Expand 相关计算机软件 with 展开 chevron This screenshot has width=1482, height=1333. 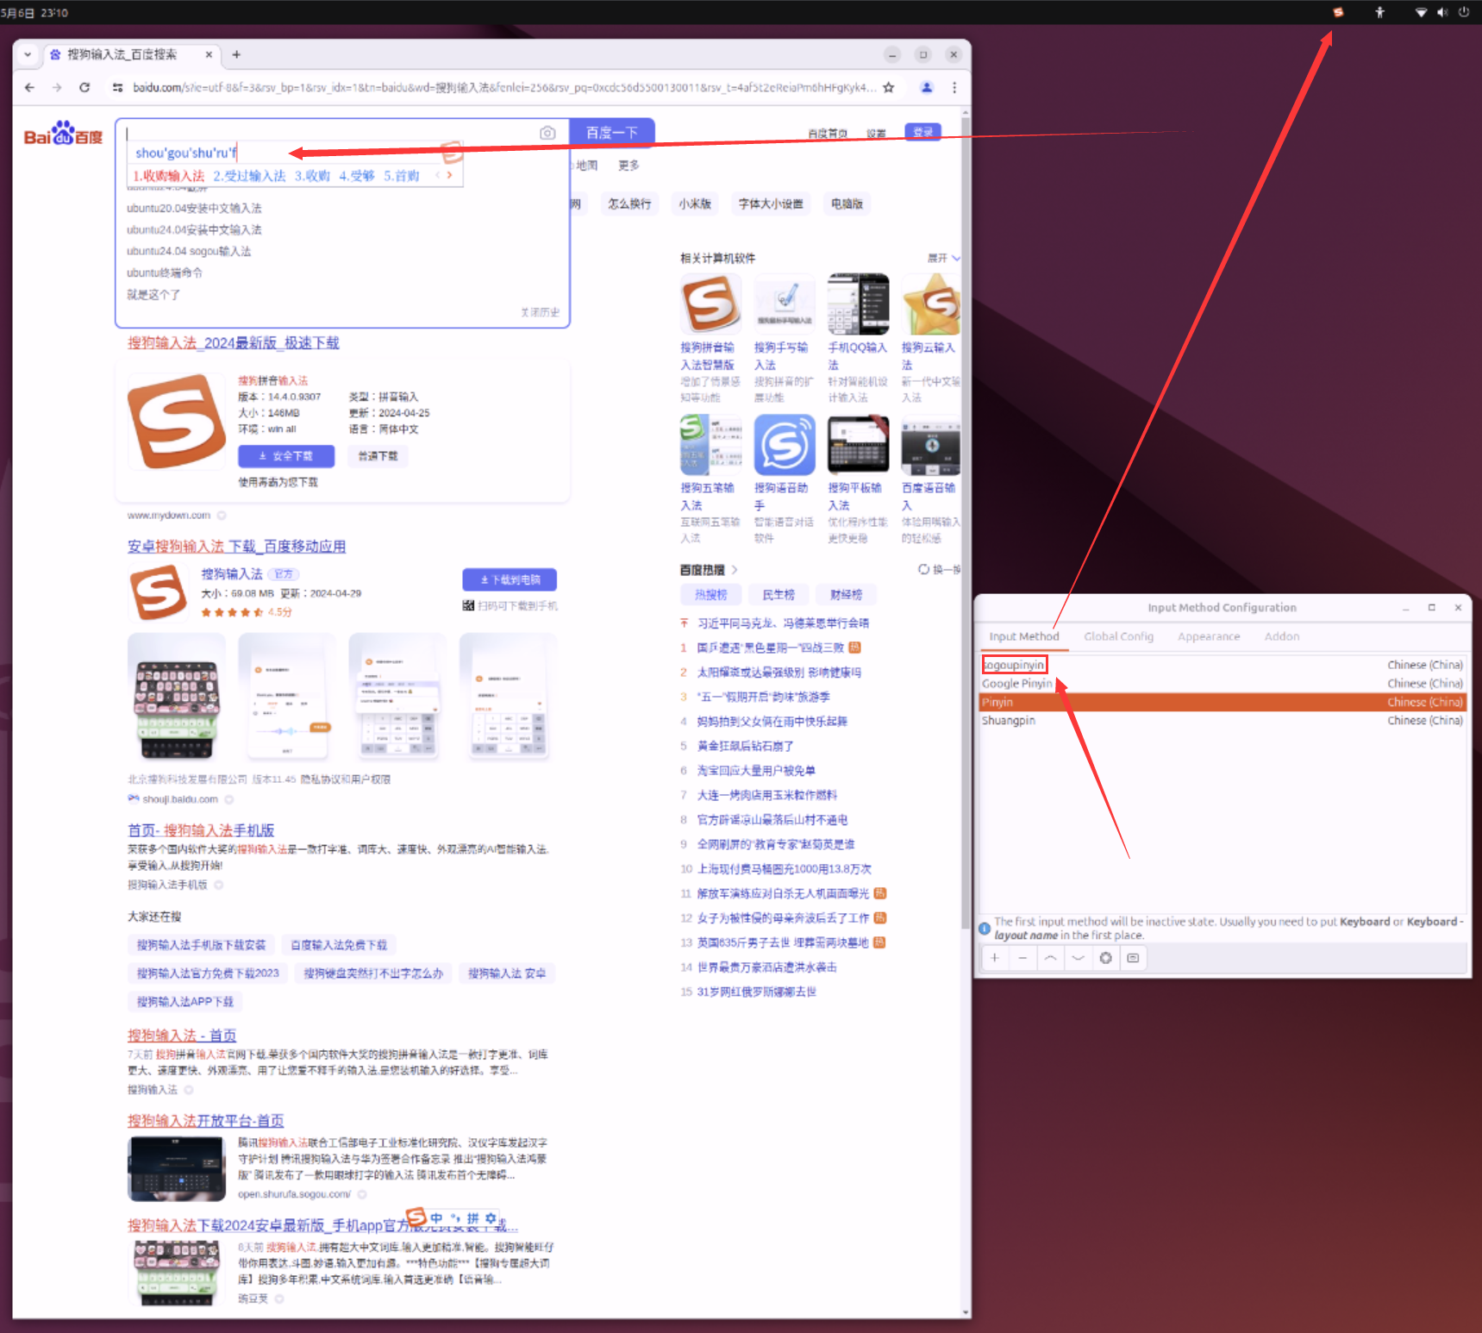coord(944,259)
